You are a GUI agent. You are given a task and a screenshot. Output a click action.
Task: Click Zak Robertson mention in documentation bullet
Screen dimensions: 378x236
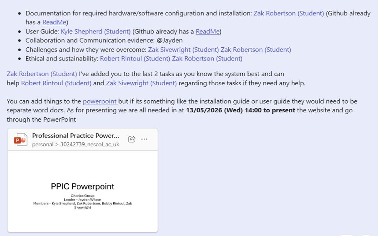coord(289,13)
